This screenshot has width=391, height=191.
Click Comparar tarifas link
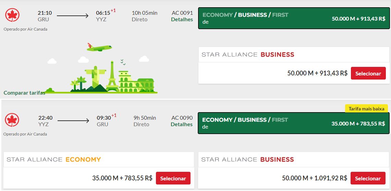pyautogui.click(x=24, y=93)
